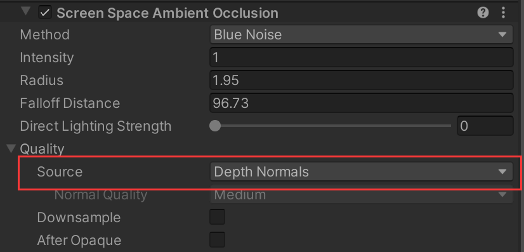Click the Direct Lighting Strength slider handle
This screenshot has height=252, width=524.
point(215,126)
